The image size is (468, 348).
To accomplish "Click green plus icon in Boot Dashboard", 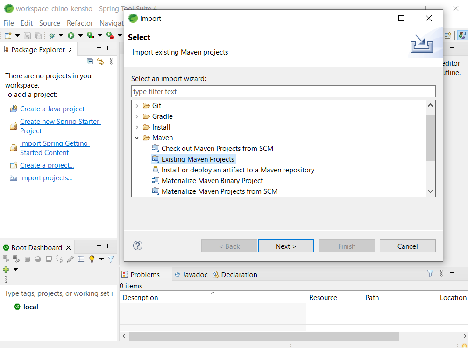I will 6,269.
